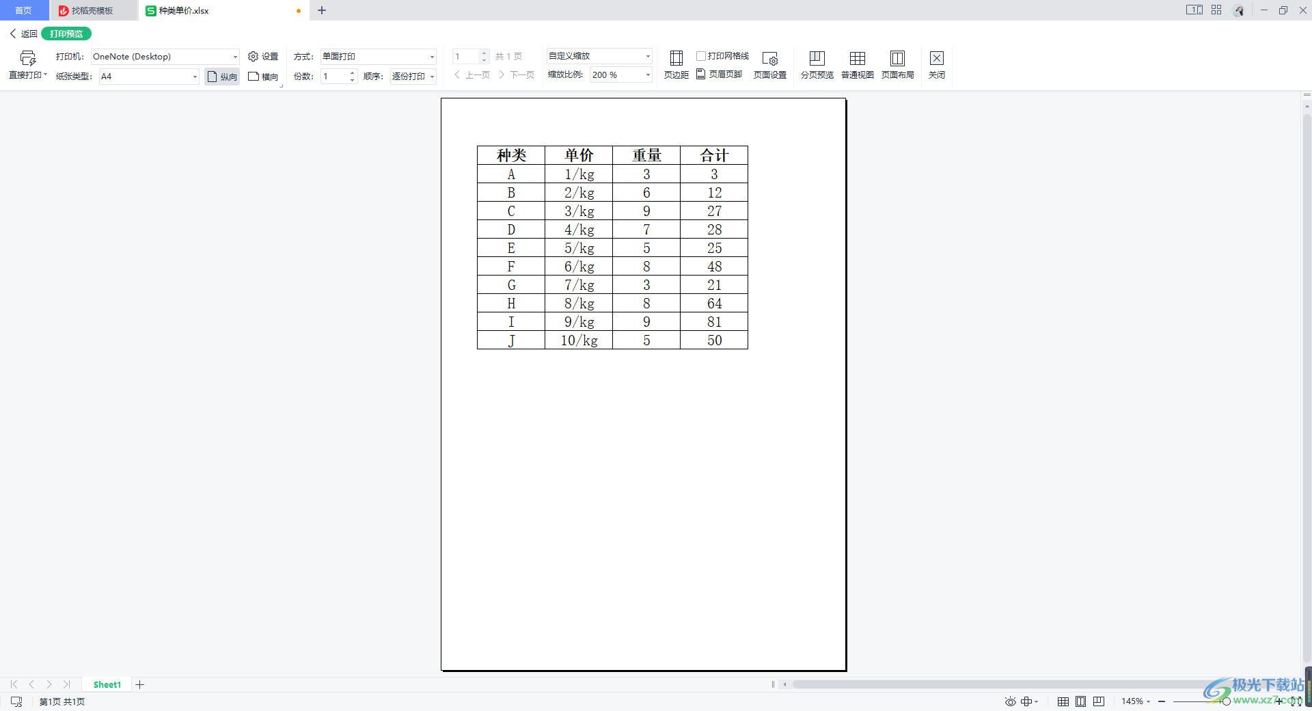Open scaling dropdown showing 自定义缩放
1312x711 pixels.
599,56
